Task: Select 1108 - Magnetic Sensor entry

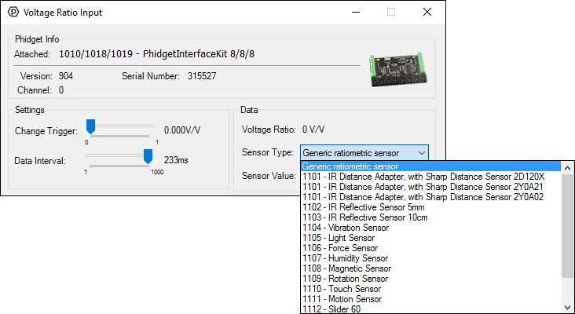Action: tap(431, 268)
